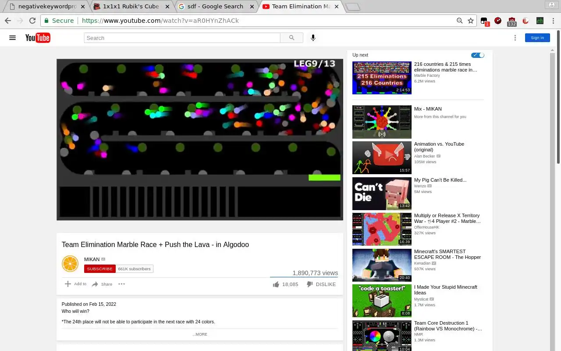Switch to sdf - Google Search tab

coord(215,7)
